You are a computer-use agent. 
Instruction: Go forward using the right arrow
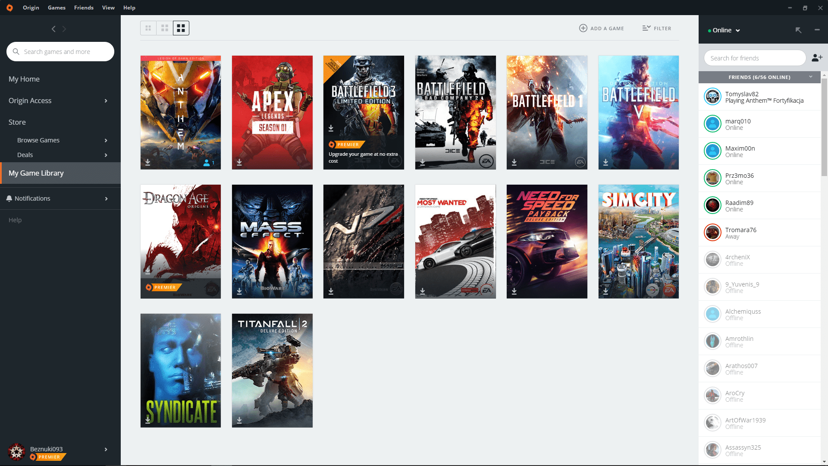point(64,29)
